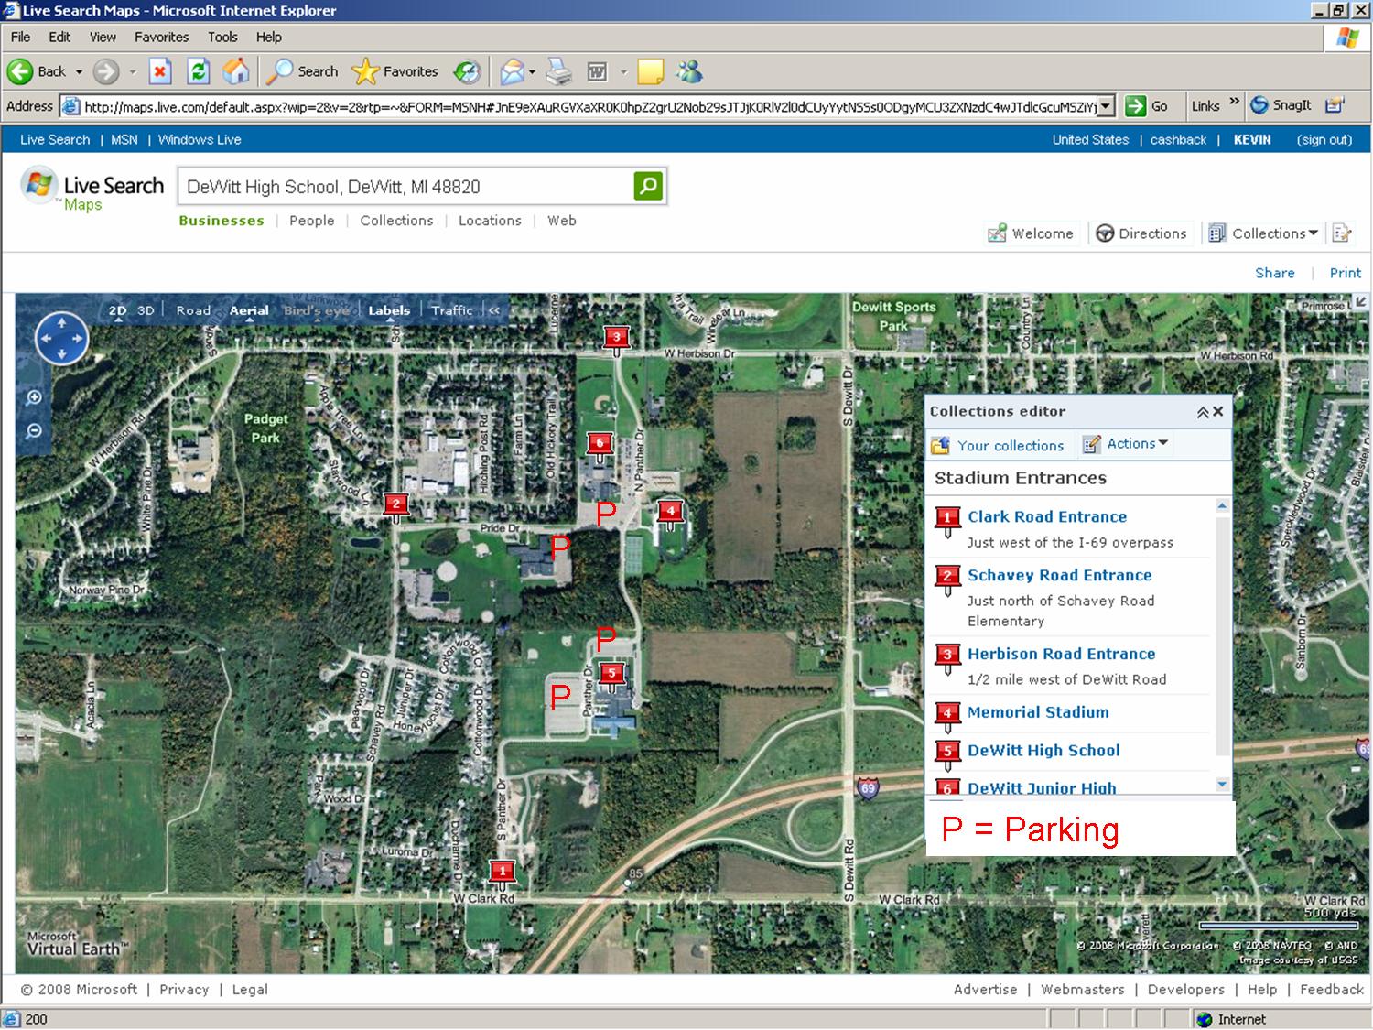This screenshot has height=1030, width=1373.
Task: Zoom out on the map
Action: coord(34,430)
